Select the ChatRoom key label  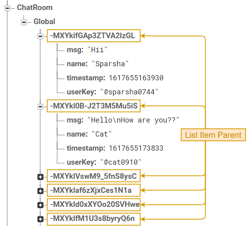click(35, 8)
